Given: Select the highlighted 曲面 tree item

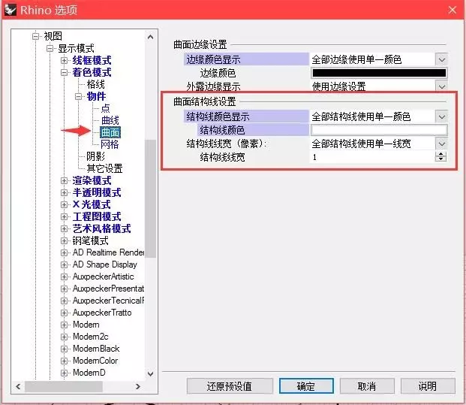Looking at the screenshot, I should pos(110,132).
